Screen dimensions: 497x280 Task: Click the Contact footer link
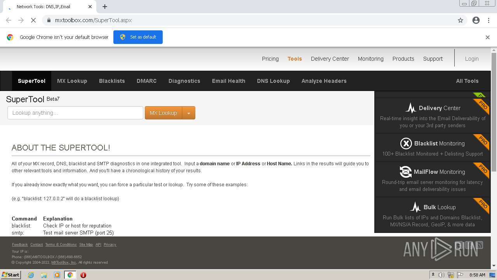coord(36,245)
